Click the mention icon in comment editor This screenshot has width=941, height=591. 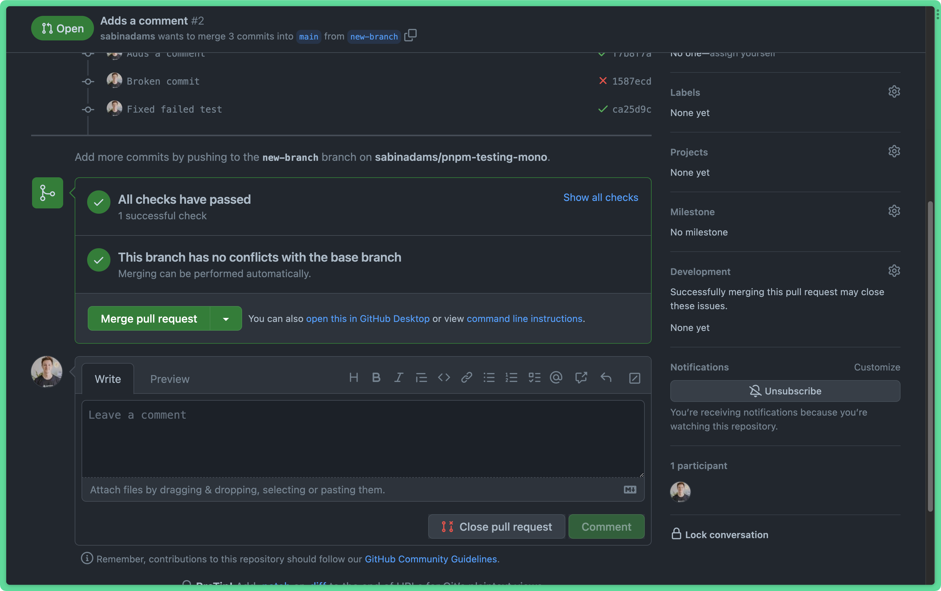pyautogui.click(x=558, y=378)
